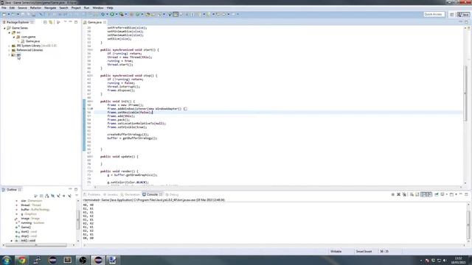Select the Game.java editor tab

point(94,22)
